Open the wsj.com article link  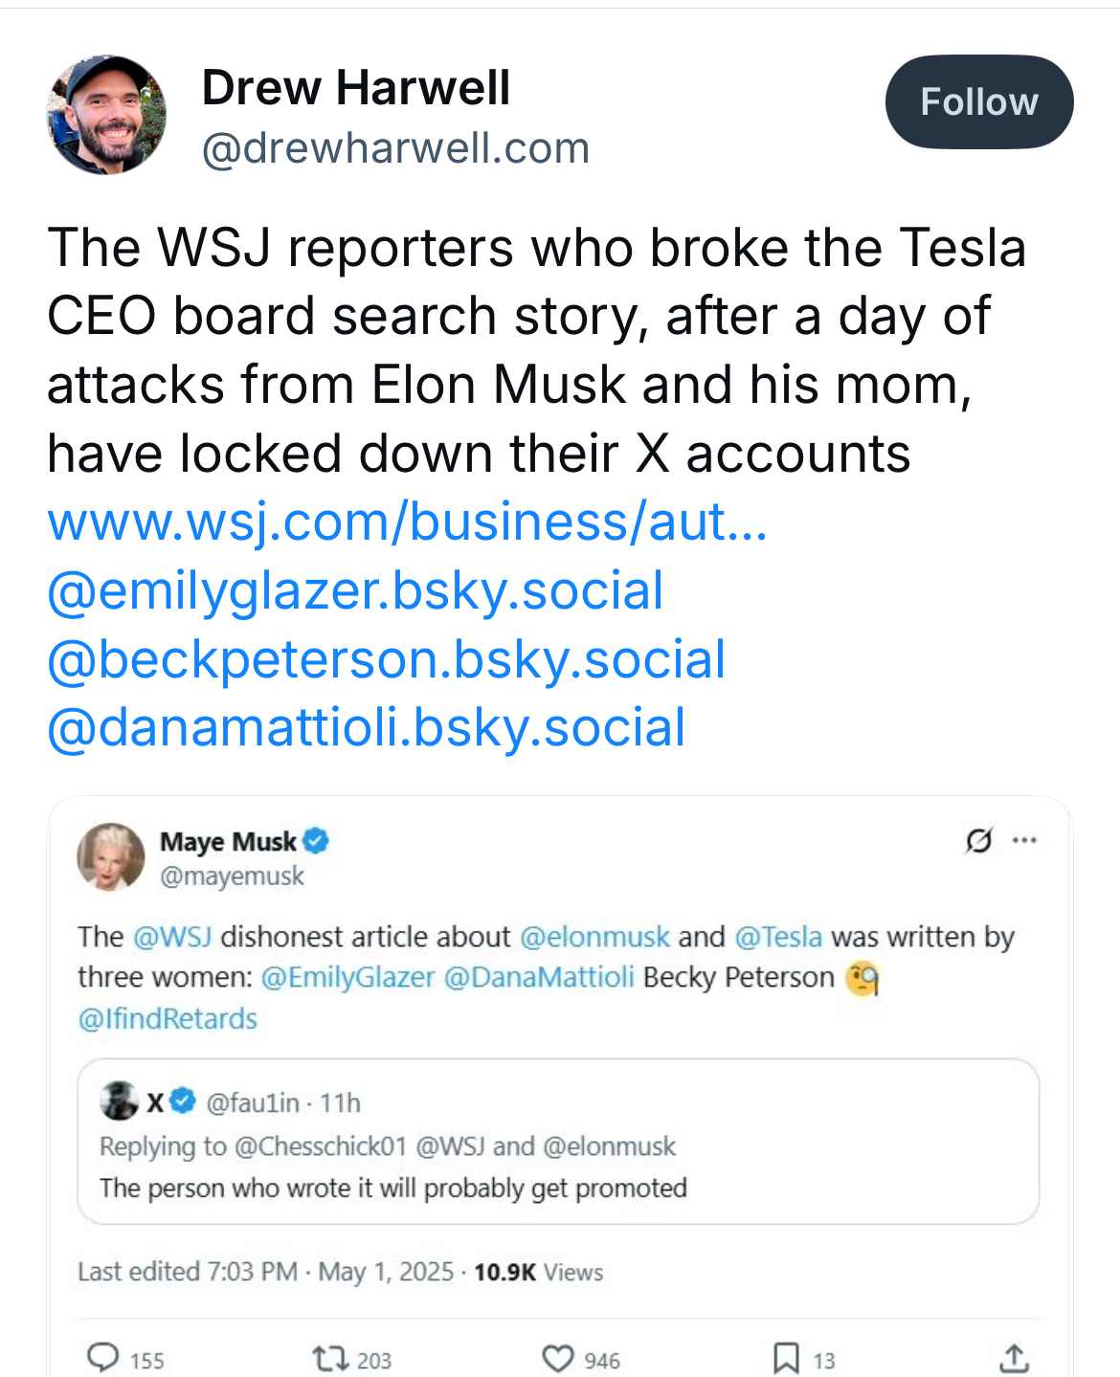coord(407,522)
